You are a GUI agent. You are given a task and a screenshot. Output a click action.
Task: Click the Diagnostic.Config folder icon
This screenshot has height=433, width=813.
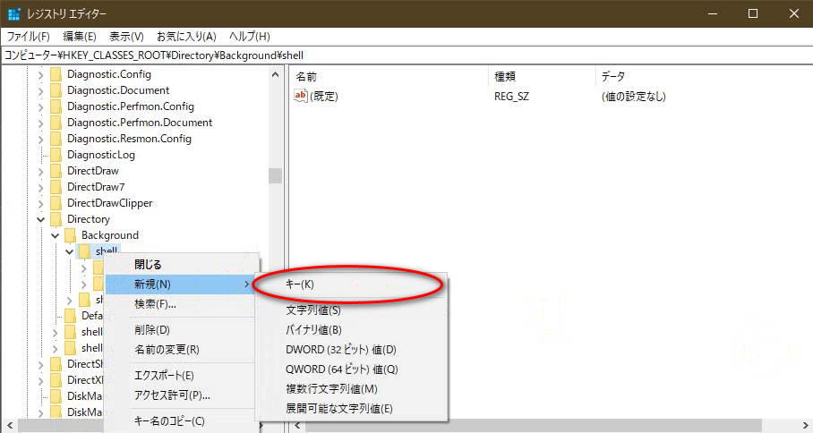56,74
